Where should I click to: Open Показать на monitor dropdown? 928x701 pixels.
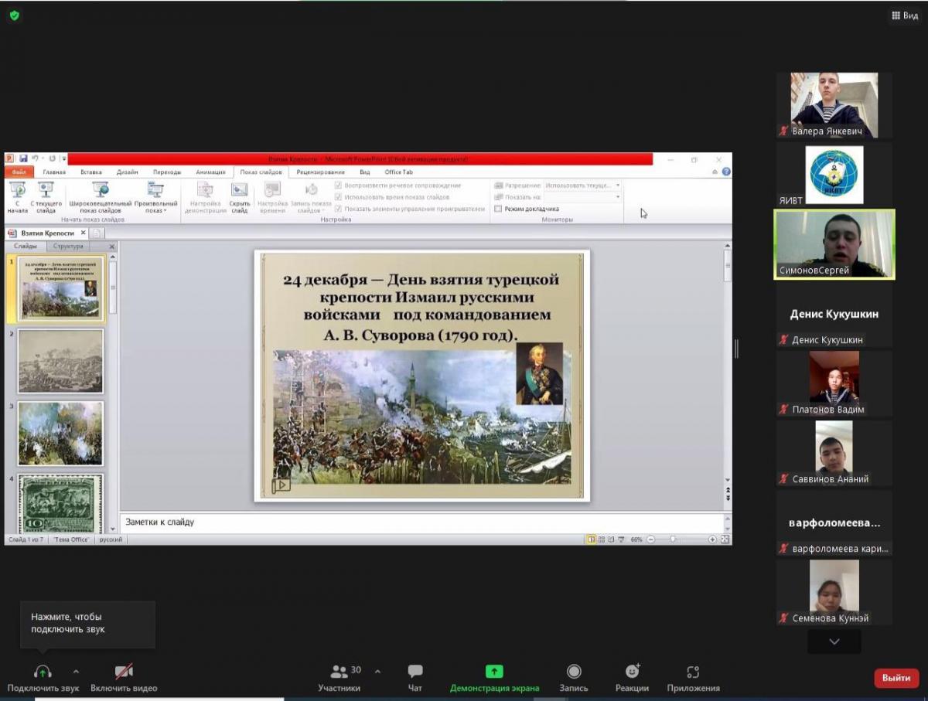coord(583,197)
